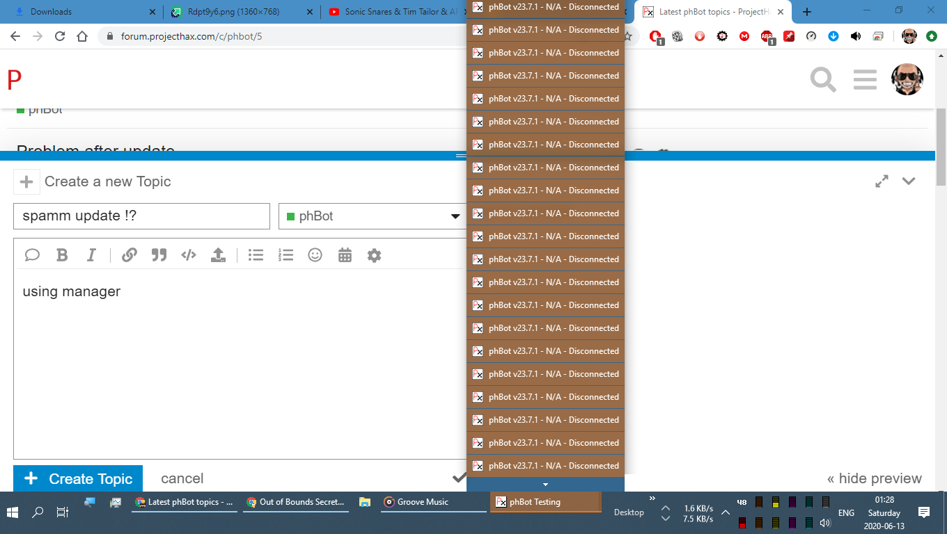
Task: Toggle bold formatting in editor toolbar
Action: 62,255
